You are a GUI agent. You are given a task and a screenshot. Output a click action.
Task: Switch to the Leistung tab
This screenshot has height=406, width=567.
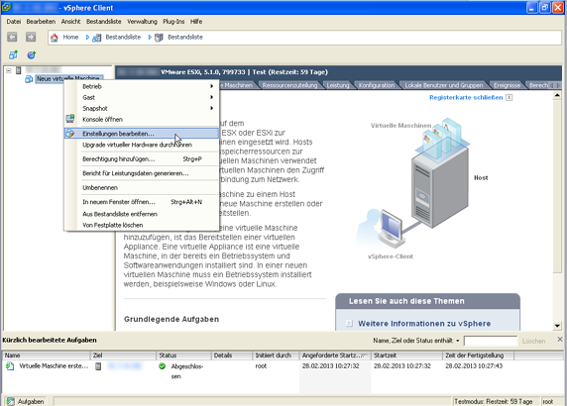(338, 85)
